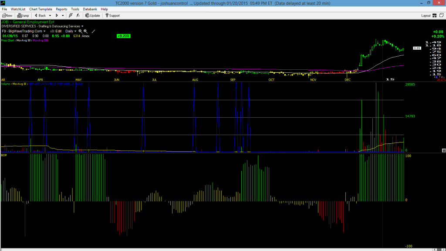Click the JOB - General Employment Ent title
This screenshot has height=251, width=446.
[x=28, y=22]
